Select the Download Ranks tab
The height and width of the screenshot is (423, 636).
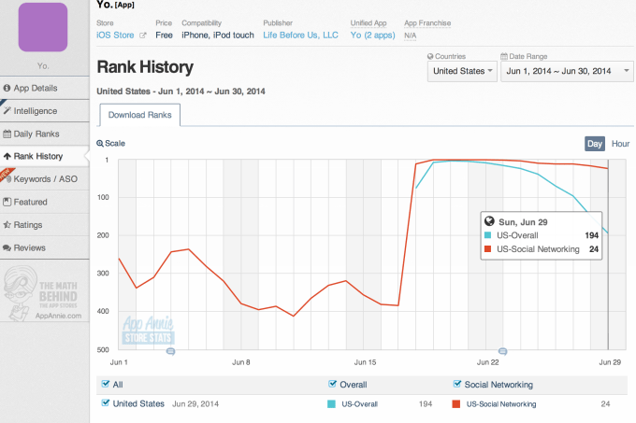click(140, 115)
